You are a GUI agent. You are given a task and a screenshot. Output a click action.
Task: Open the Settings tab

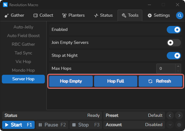coord(159,15)
